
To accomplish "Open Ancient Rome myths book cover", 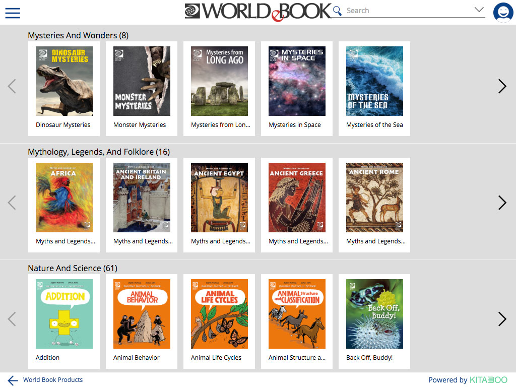I will [x=374, y=198].
